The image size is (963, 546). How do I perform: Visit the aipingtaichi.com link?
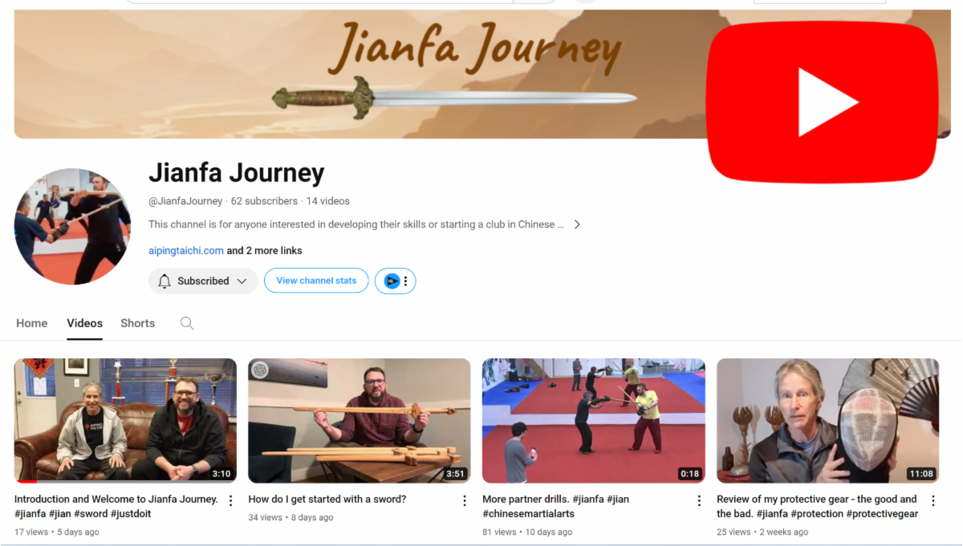point(186,251)
